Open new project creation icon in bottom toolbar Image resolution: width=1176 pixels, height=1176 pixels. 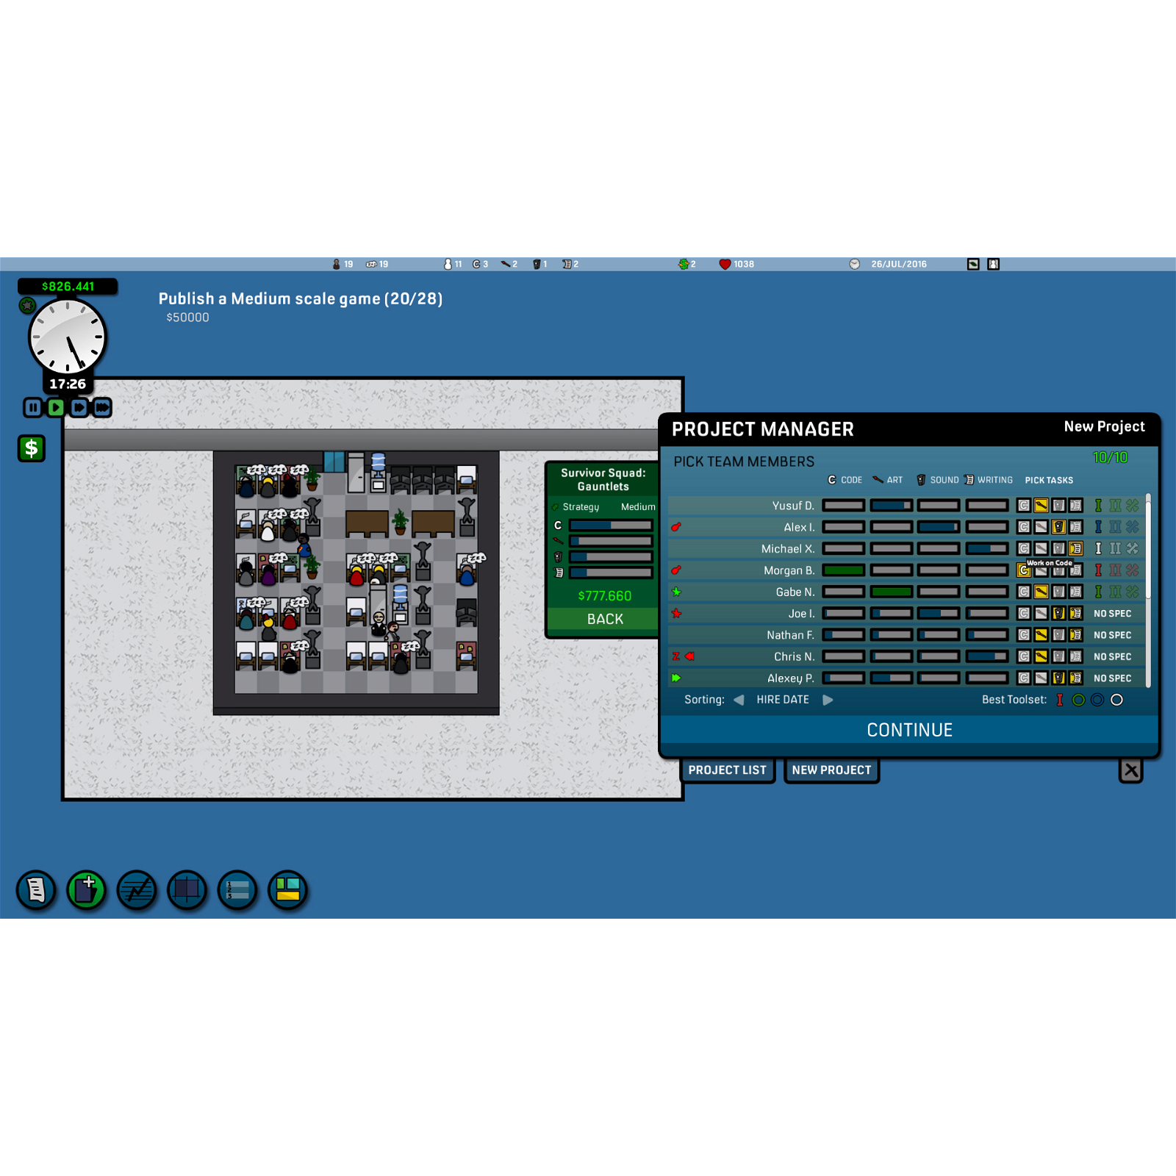click(x=85, y=890)
